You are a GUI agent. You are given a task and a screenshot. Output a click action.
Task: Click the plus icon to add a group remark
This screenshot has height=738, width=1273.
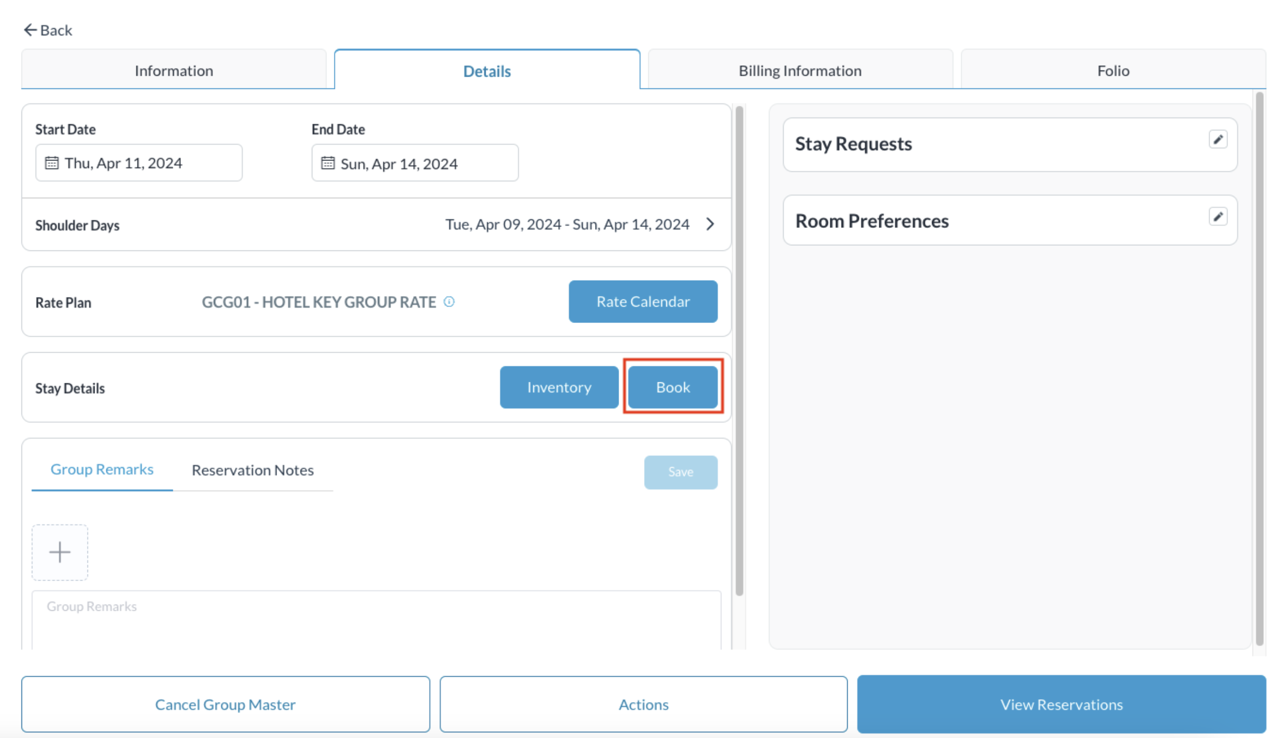click(59, 552)
